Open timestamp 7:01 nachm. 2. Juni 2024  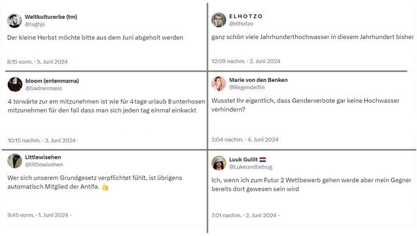244,215
